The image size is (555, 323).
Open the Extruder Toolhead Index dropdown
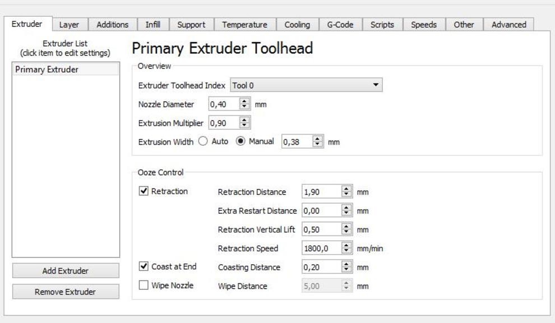[x=306, y=86]
